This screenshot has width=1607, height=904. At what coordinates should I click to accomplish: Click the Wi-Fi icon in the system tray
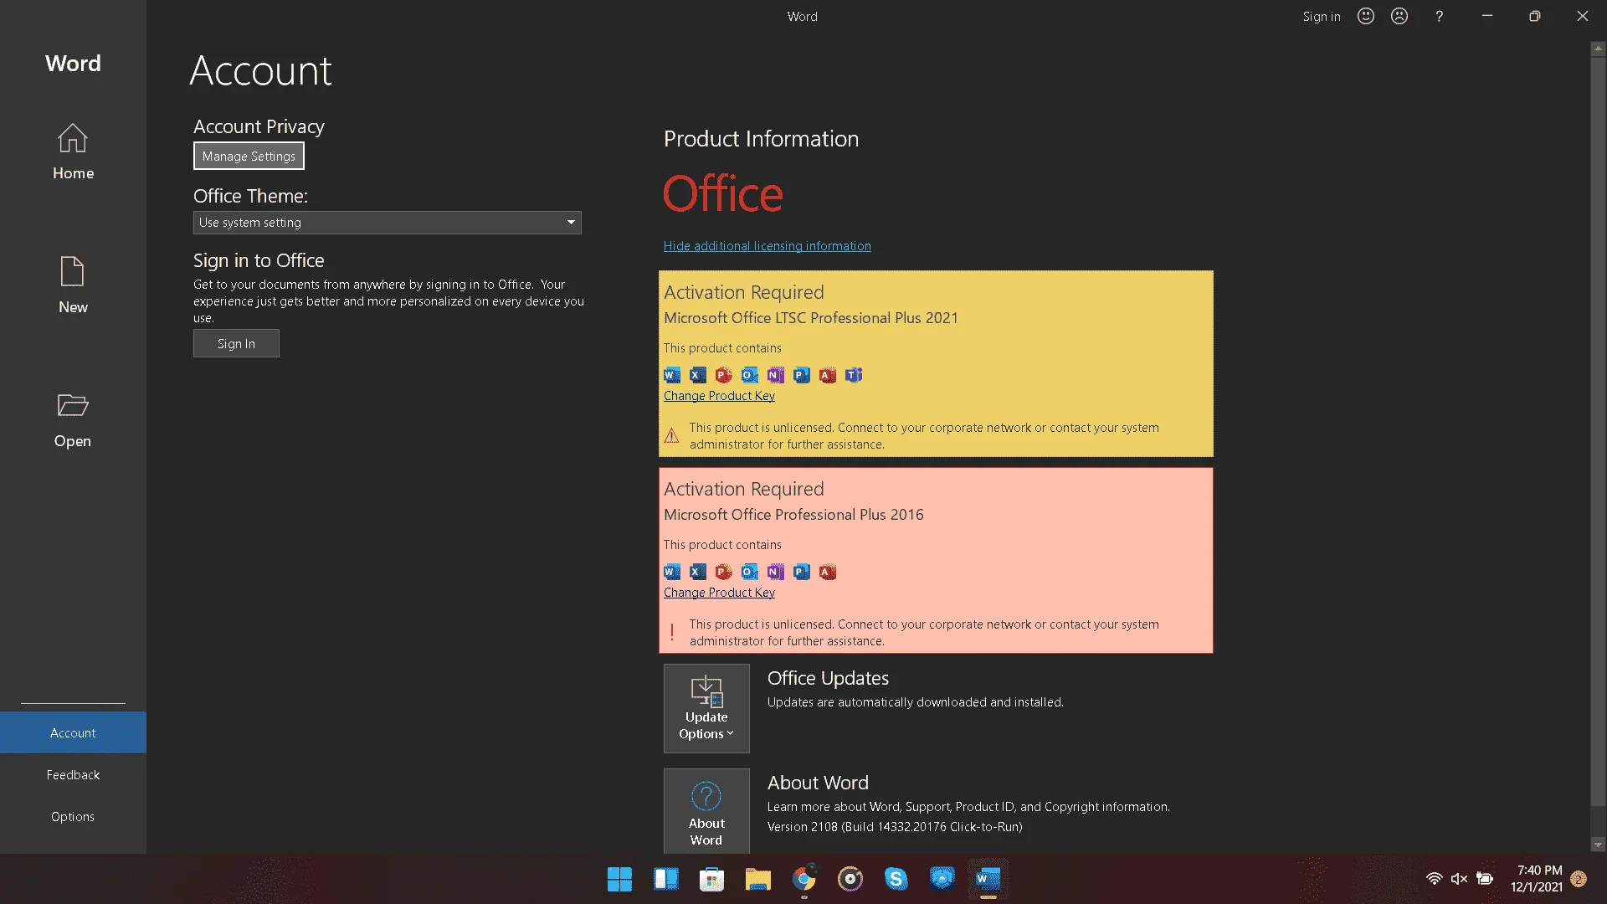point(1434,879)
